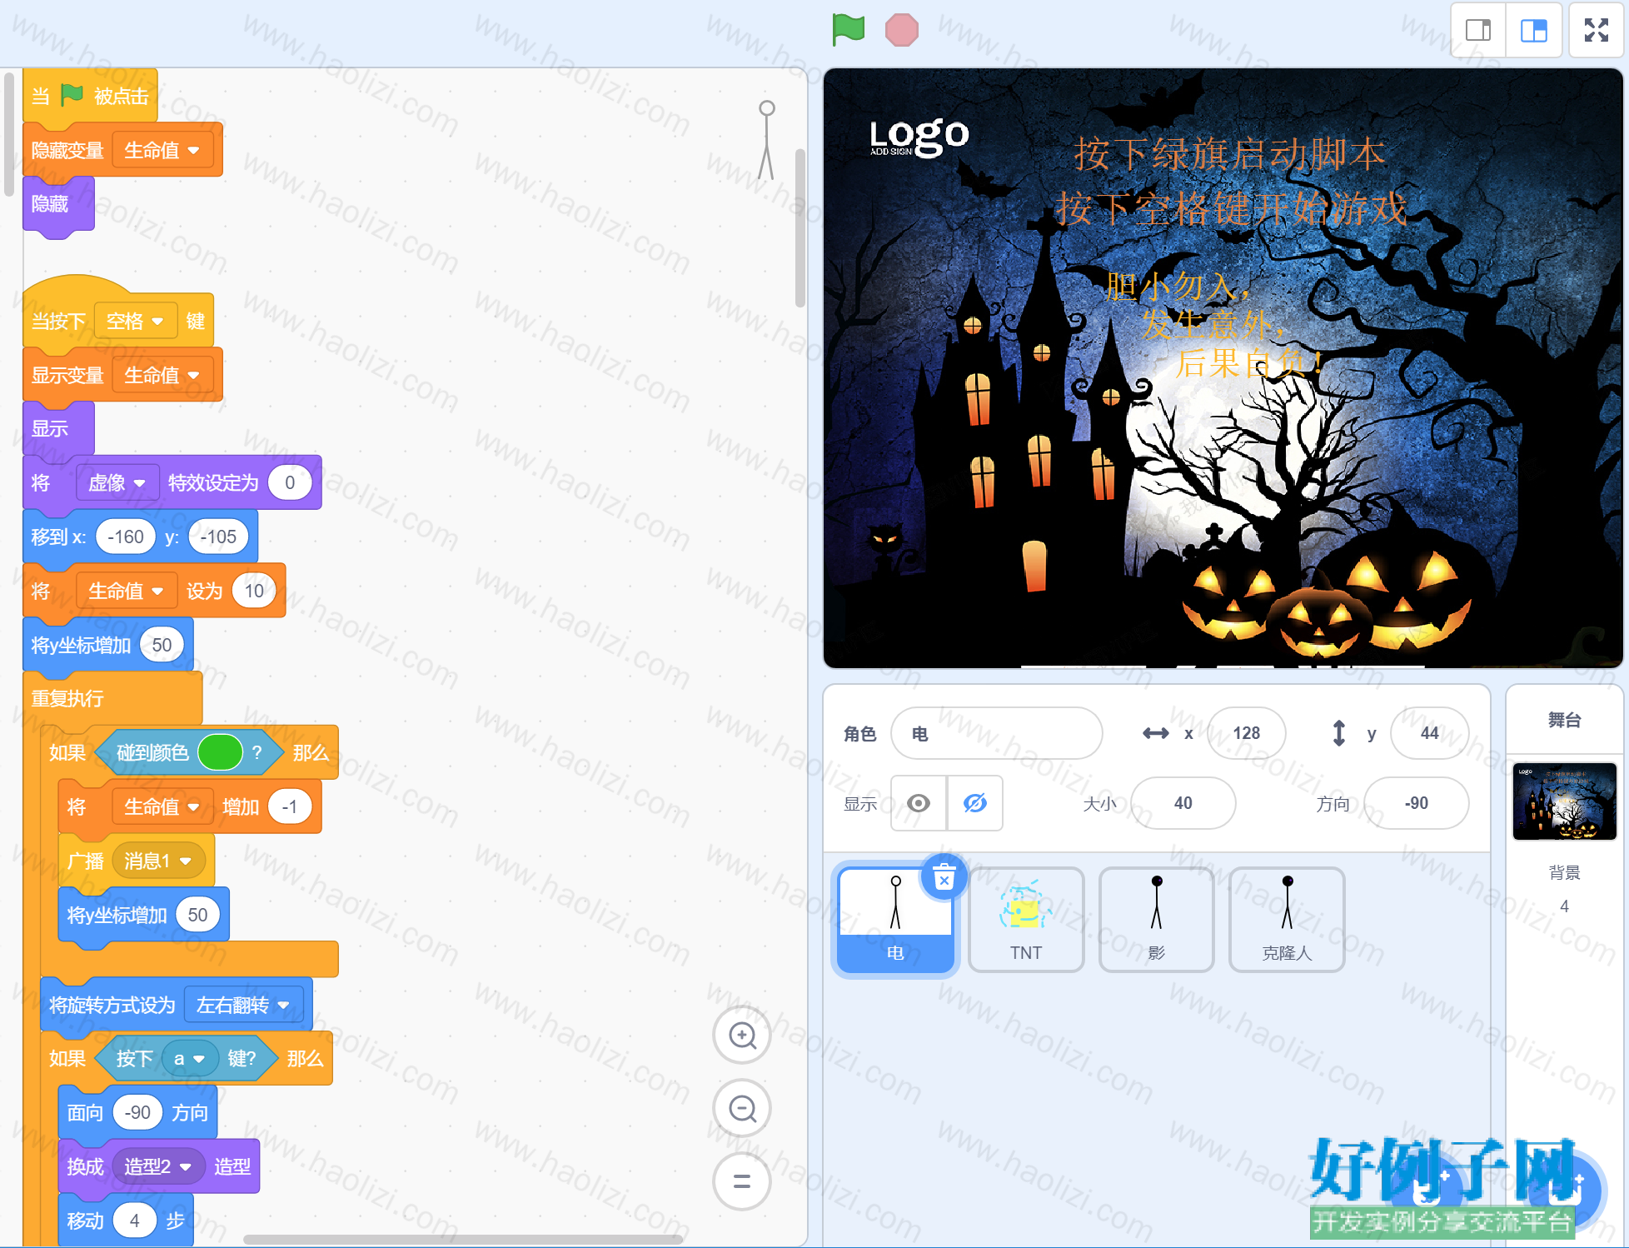
Task: Select the TNT sprite
Action: 1026,920
